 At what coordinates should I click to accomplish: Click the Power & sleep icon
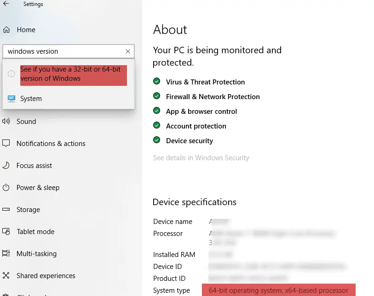coord(6,188)
